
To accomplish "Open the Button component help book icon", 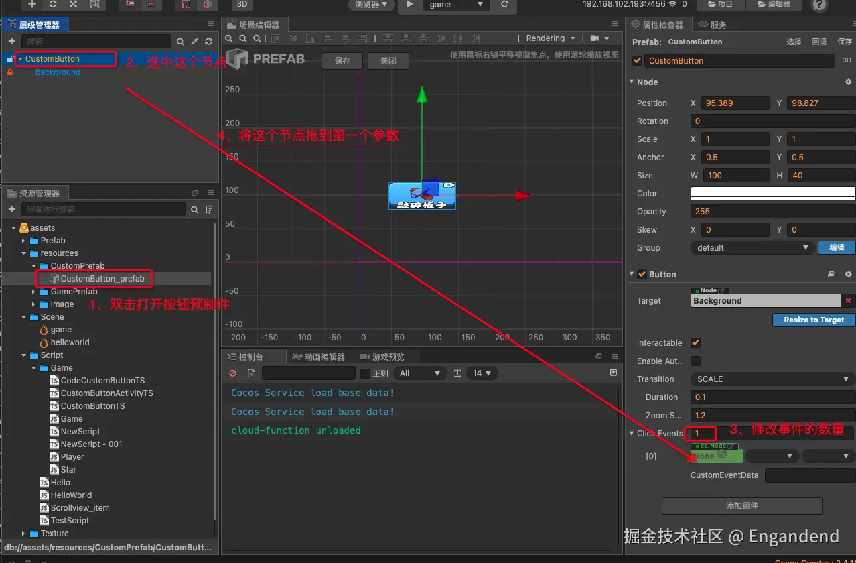I will [x=831, y=274].
